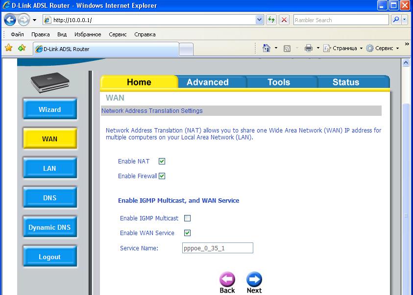
Task: Open the Сервис gear toolbar menu
Action: pos(383,48)
